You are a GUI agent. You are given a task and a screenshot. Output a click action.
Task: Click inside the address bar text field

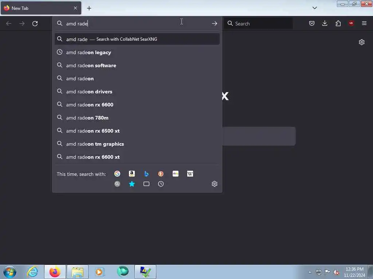(137, 24)
